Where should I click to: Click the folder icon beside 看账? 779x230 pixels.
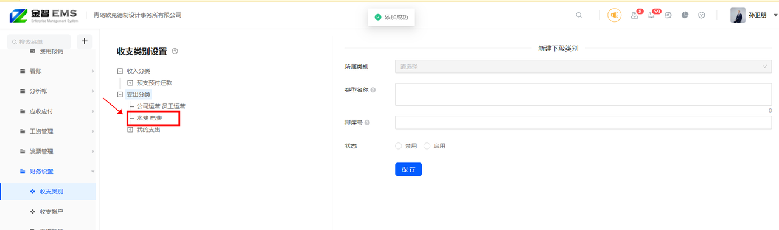pyautogui.click(x=23, y=71)
